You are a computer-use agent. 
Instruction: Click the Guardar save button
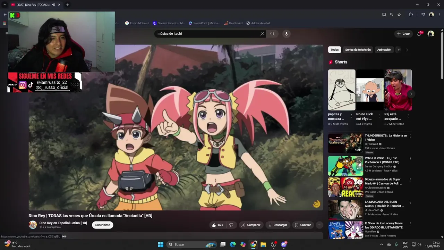click(x=303, y=225)
